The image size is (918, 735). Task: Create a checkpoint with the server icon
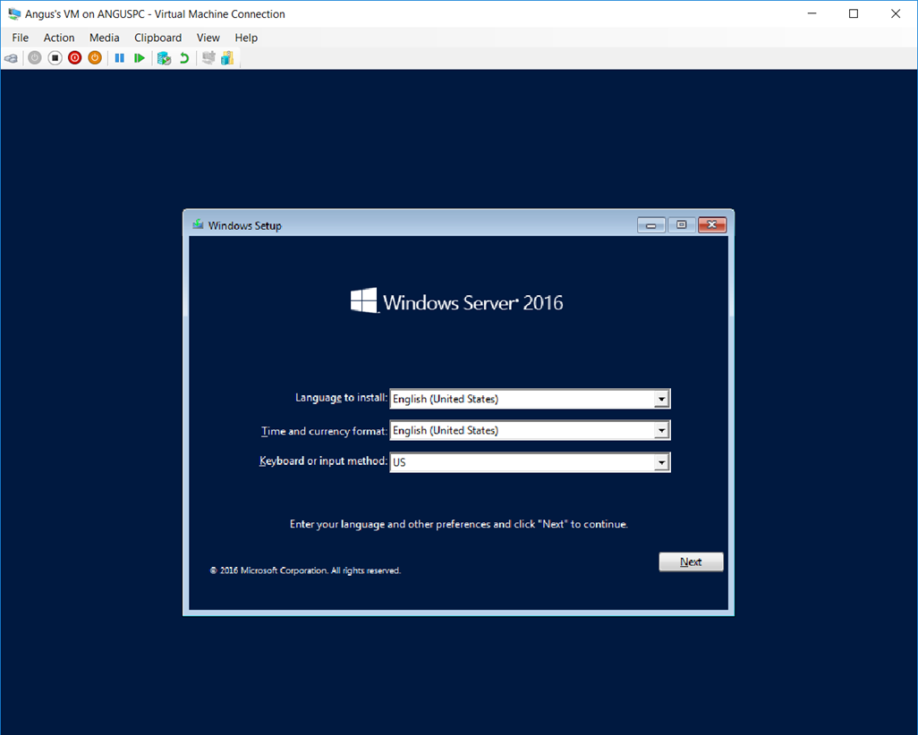click(164, 58)
